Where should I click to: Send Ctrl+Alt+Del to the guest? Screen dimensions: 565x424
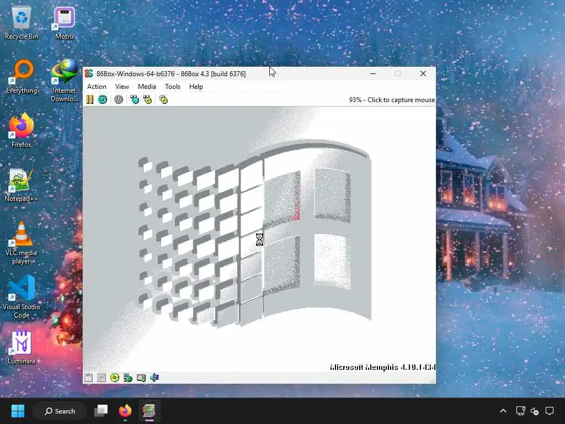135,99
